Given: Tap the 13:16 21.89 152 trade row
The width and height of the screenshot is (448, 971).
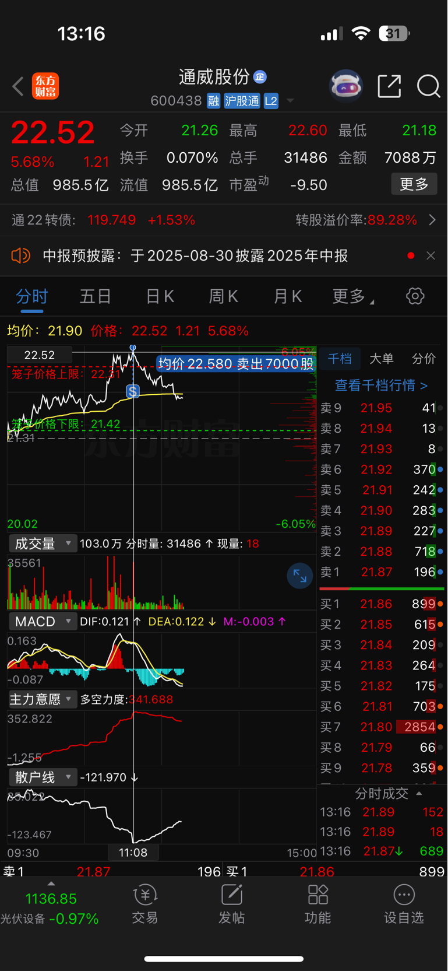Looking at the screenshot, I should pos(382,812).
